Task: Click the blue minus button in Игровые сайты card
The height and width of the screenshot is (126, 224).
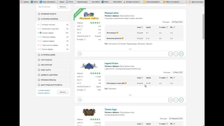Action: pos(181,54)
